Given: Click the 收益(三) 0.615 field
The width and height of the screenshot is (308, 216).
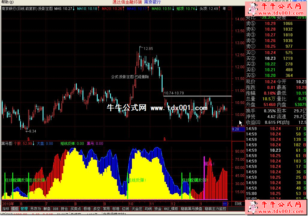Looking at the screenshot, I should 261,122.
